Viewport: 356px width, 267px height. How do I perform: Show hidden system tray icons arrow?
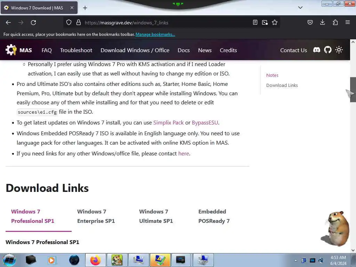coord(296,260)
